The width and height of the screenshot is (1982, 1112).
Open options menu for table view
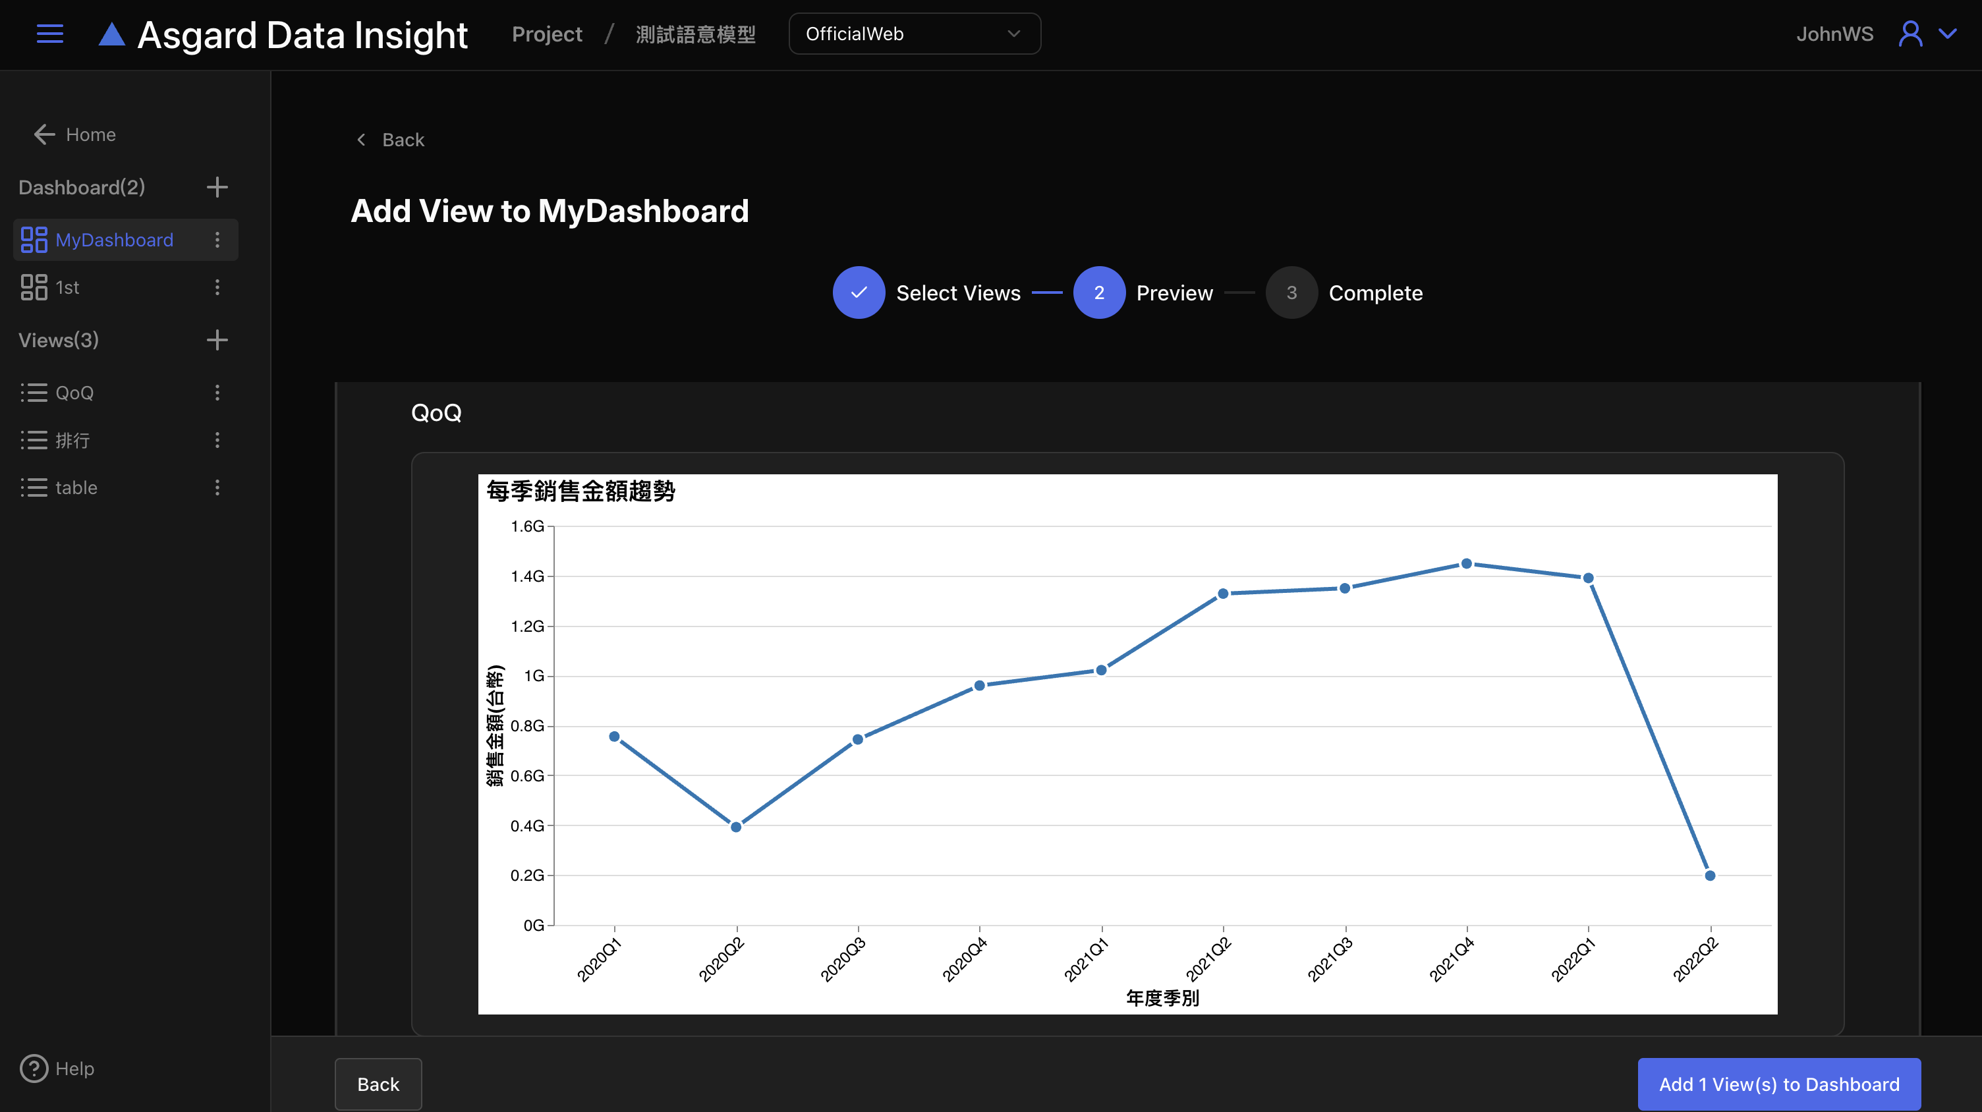[217, 487]
